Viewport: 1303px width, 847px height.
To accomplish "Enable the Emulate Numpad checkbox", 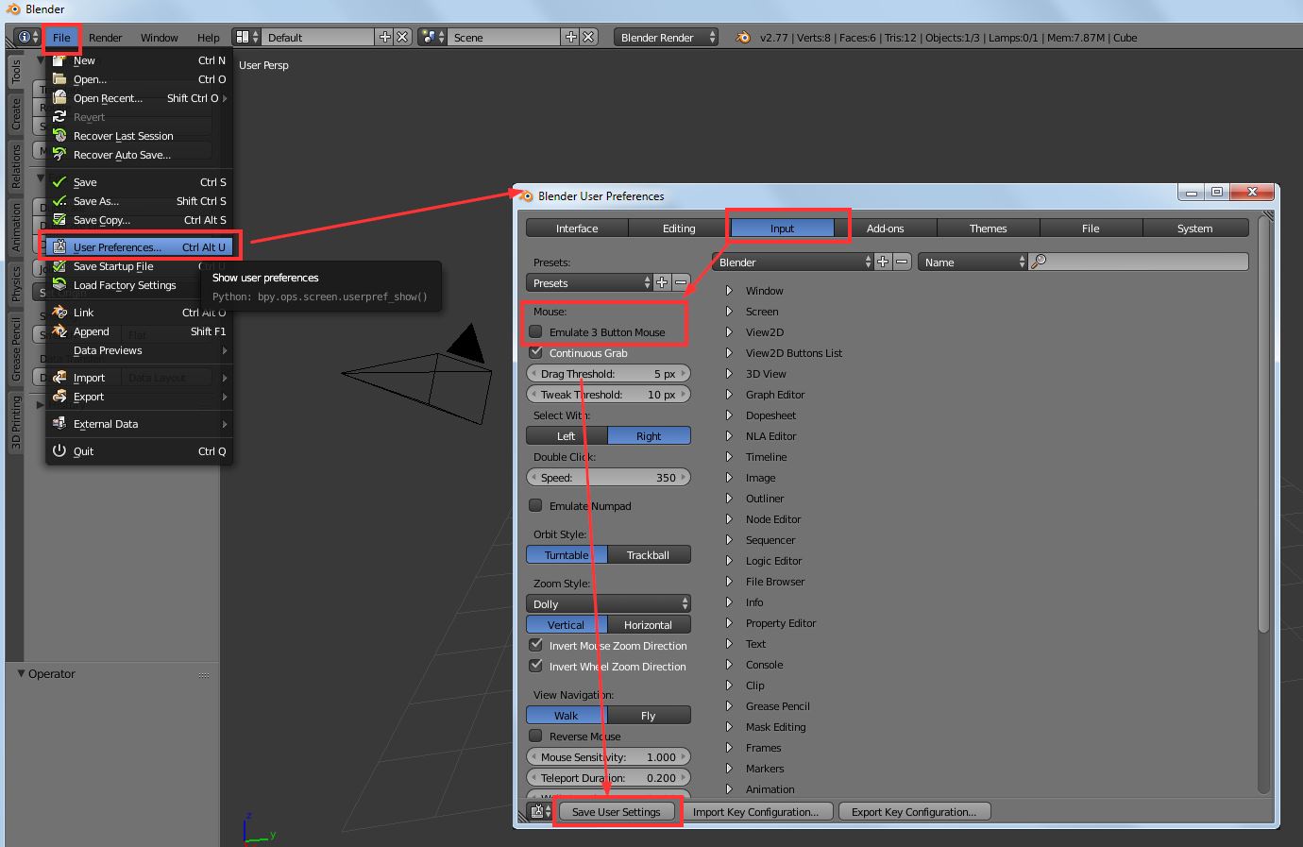I will pyautogui.click(x=535, y=505).
